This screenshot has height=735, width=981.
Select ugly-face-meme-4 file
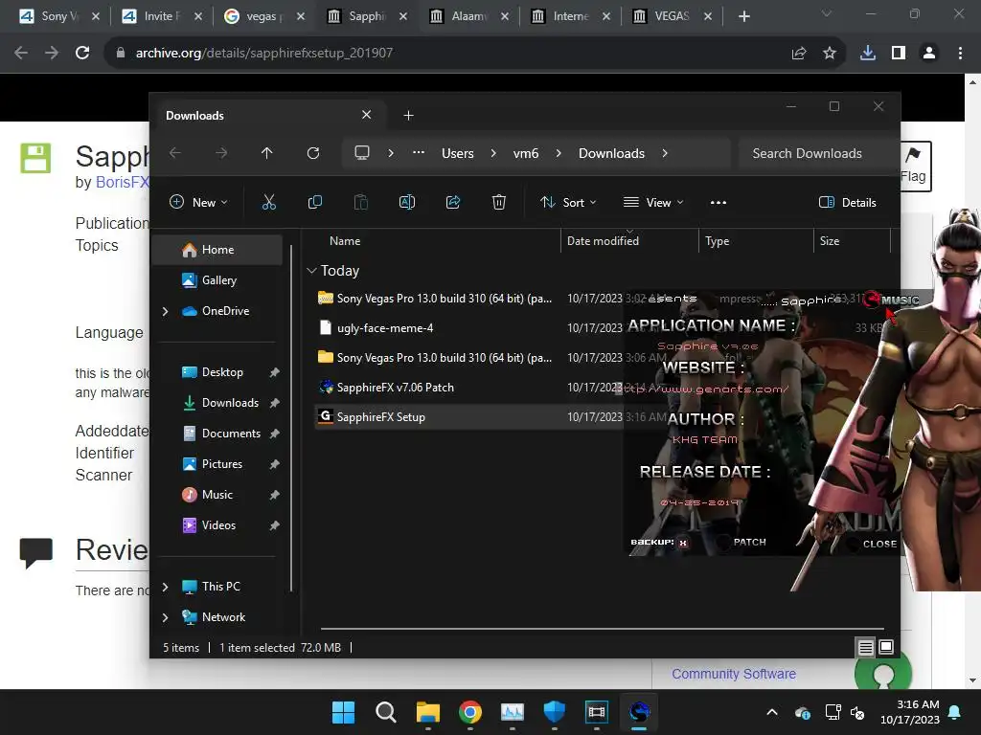(385, 328)
